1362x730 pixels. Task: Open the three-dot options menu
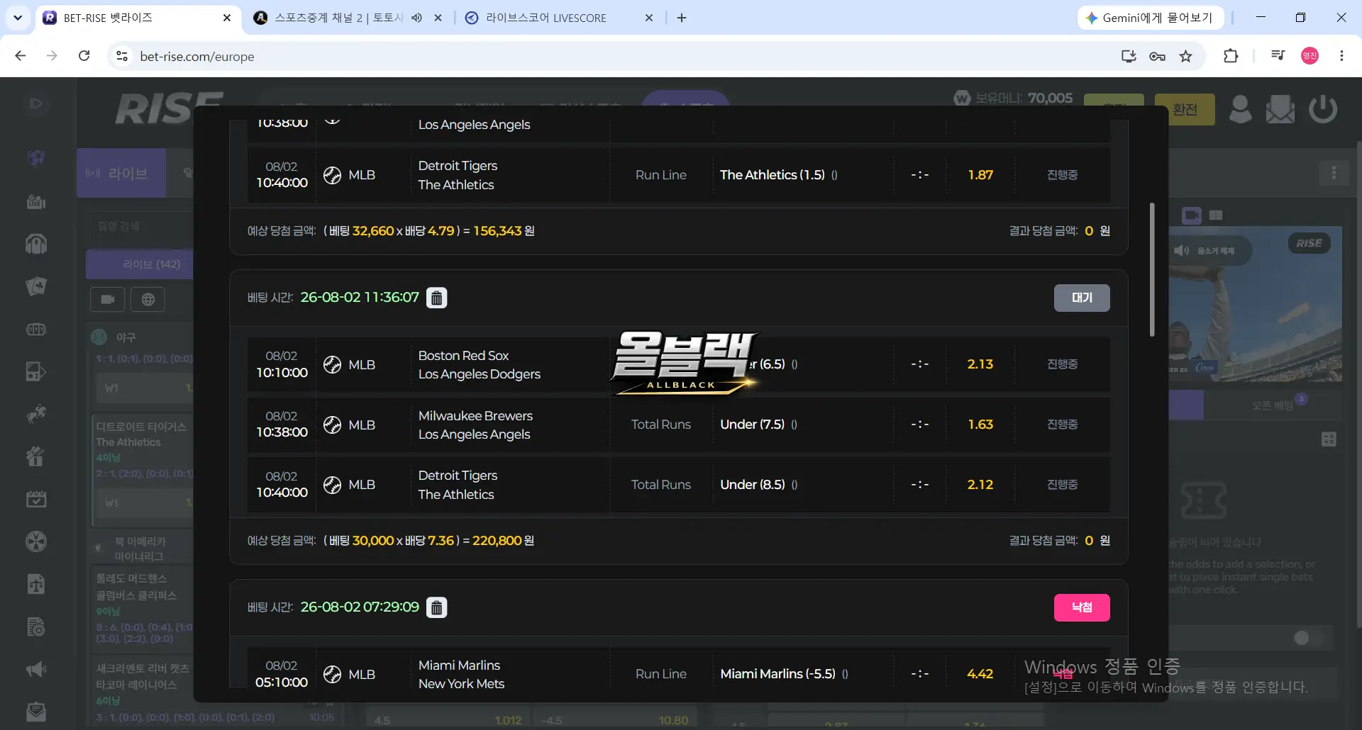(1334, 173)
